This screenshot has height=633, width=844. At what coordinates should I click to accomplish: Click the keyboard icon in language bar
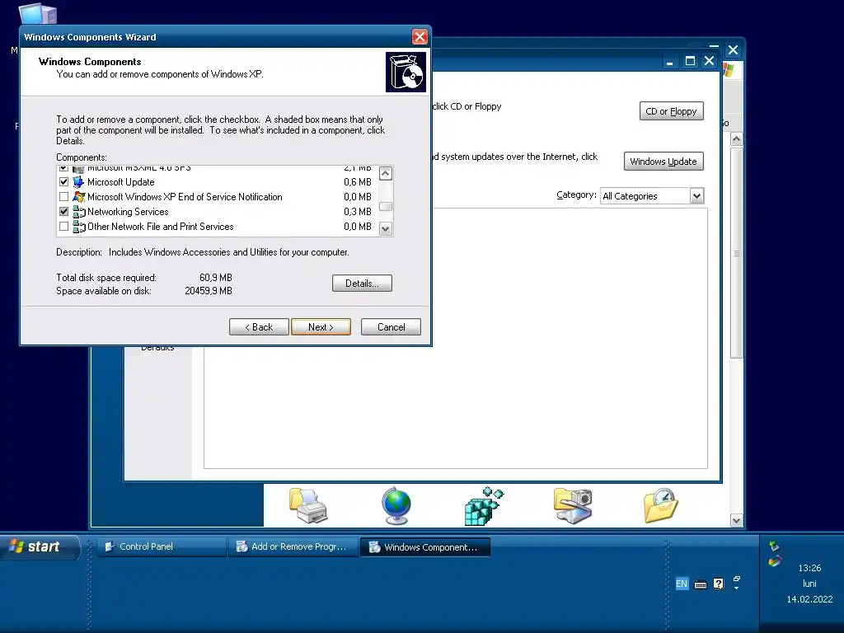701,584
